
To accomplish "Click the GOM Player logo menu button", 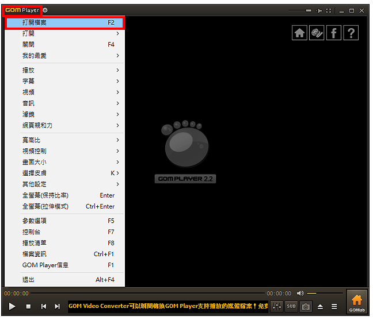I will (x=22, y=10).
